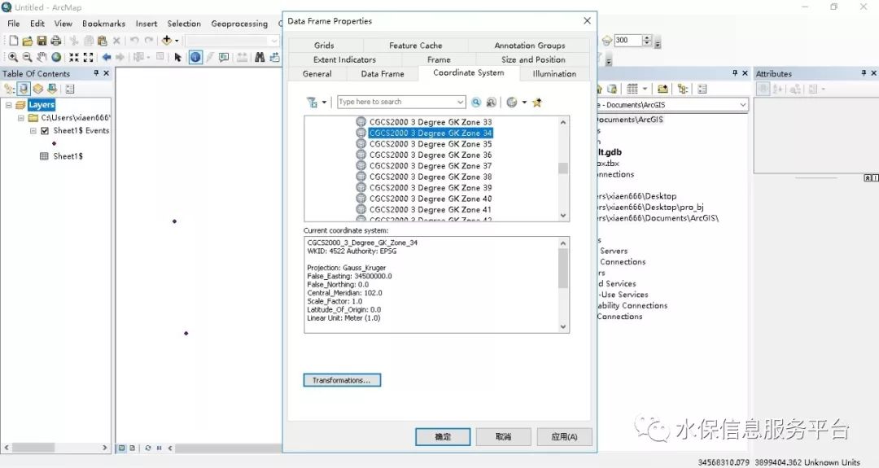List layers by visibility
This screenshot has width=879, height=468.
(x=37, y=89)
